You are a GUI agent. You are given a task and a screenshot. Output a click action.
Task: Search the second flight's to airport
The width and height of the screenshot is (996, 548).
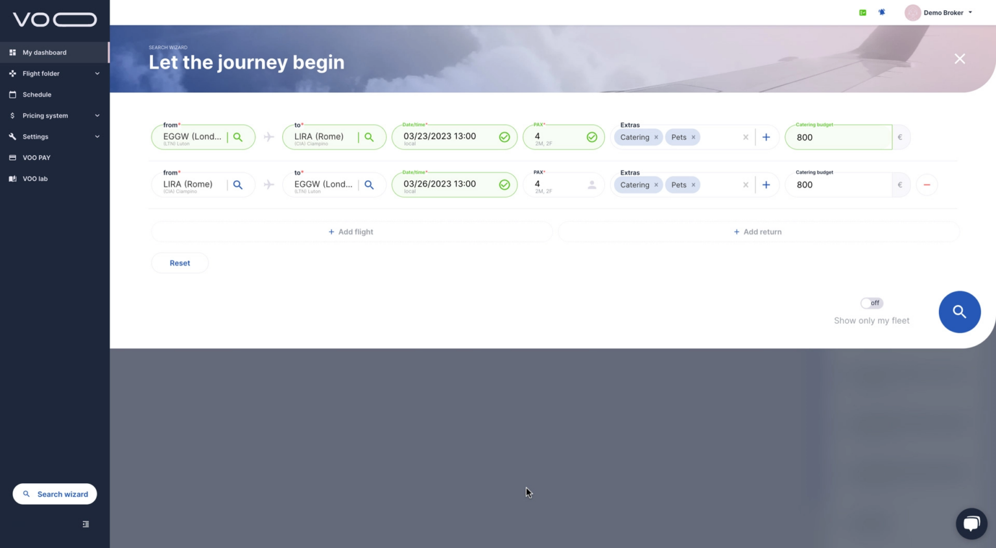tap(369, 185)
